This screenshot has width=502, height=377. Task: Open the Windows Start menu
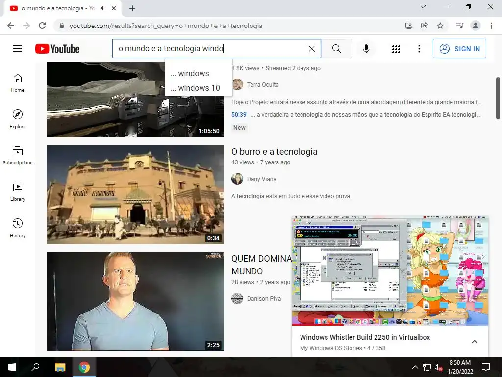12,367
